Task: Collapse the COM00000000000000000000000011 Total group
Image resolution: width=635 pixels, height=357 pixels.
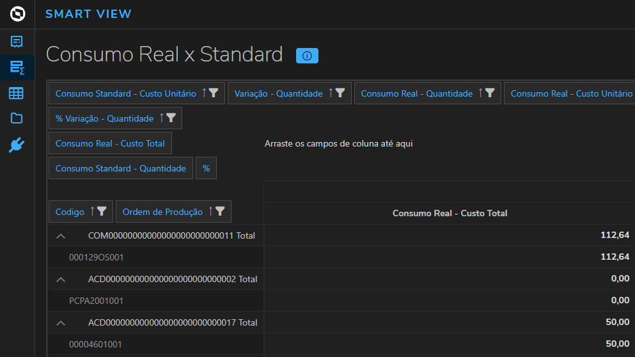Action: click(x=61, y=236)
